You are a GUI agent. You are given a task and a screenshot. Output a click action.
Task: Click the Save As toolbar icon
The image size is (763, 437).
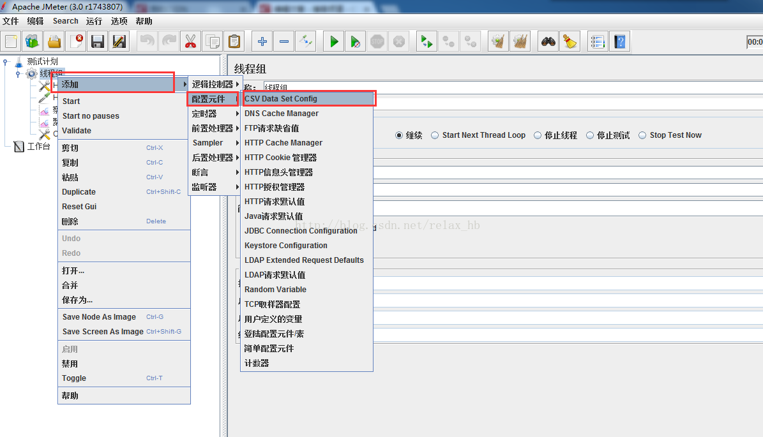click(x=119, y=42)
